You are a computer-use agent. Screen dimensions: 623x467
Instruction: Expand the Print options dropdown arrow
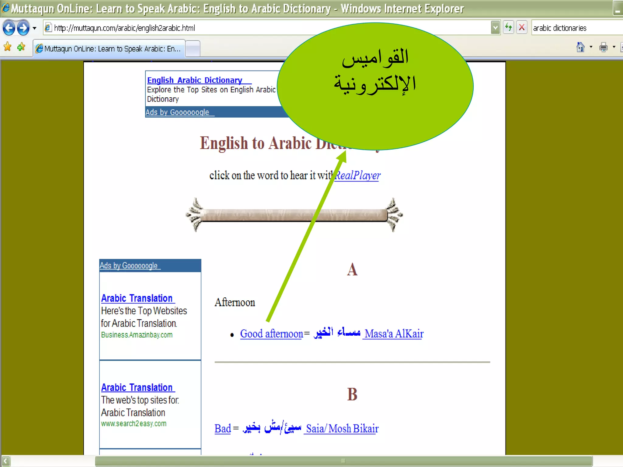(x=614, y=47)
